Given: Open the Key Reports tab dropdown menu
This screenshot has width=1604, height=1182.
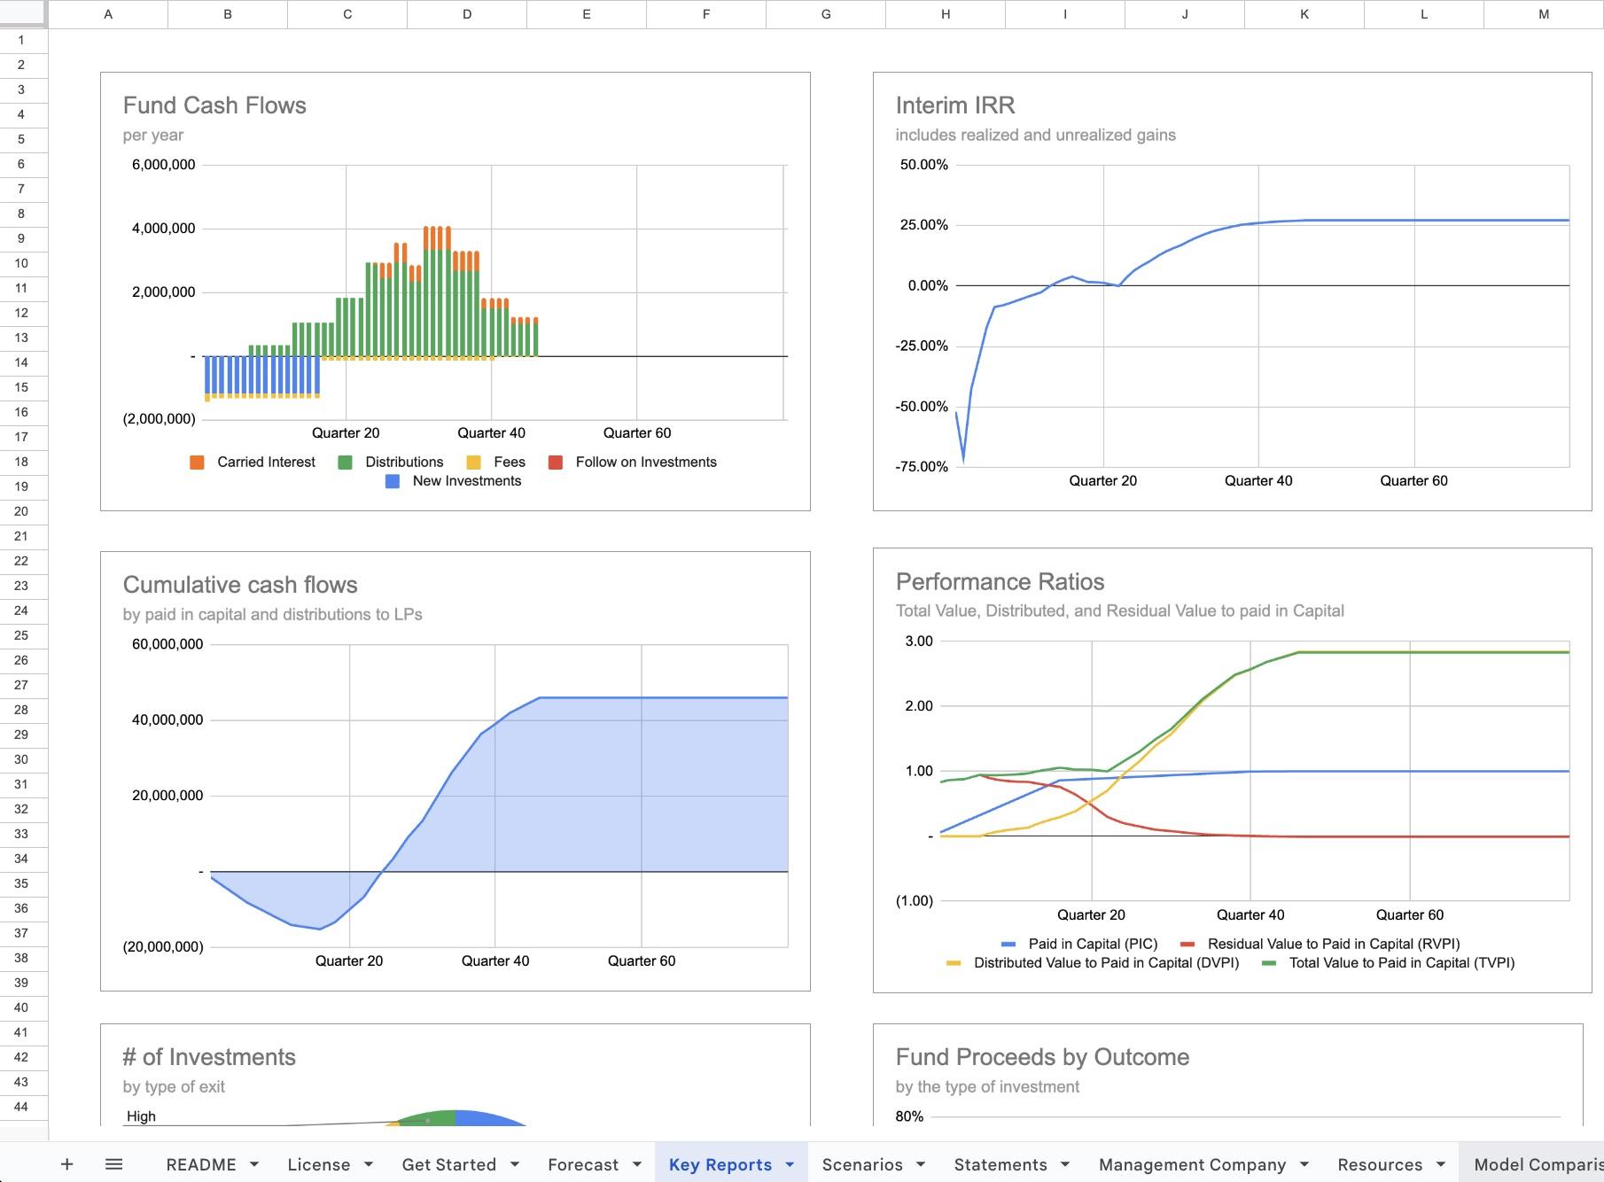Looking at the screenshot, I should (x=790, y=1163).
